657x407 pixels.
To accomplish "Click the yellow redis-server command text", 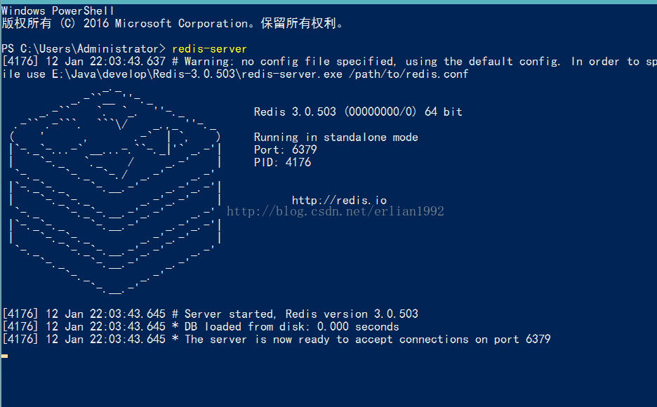I will click(209, 49).
